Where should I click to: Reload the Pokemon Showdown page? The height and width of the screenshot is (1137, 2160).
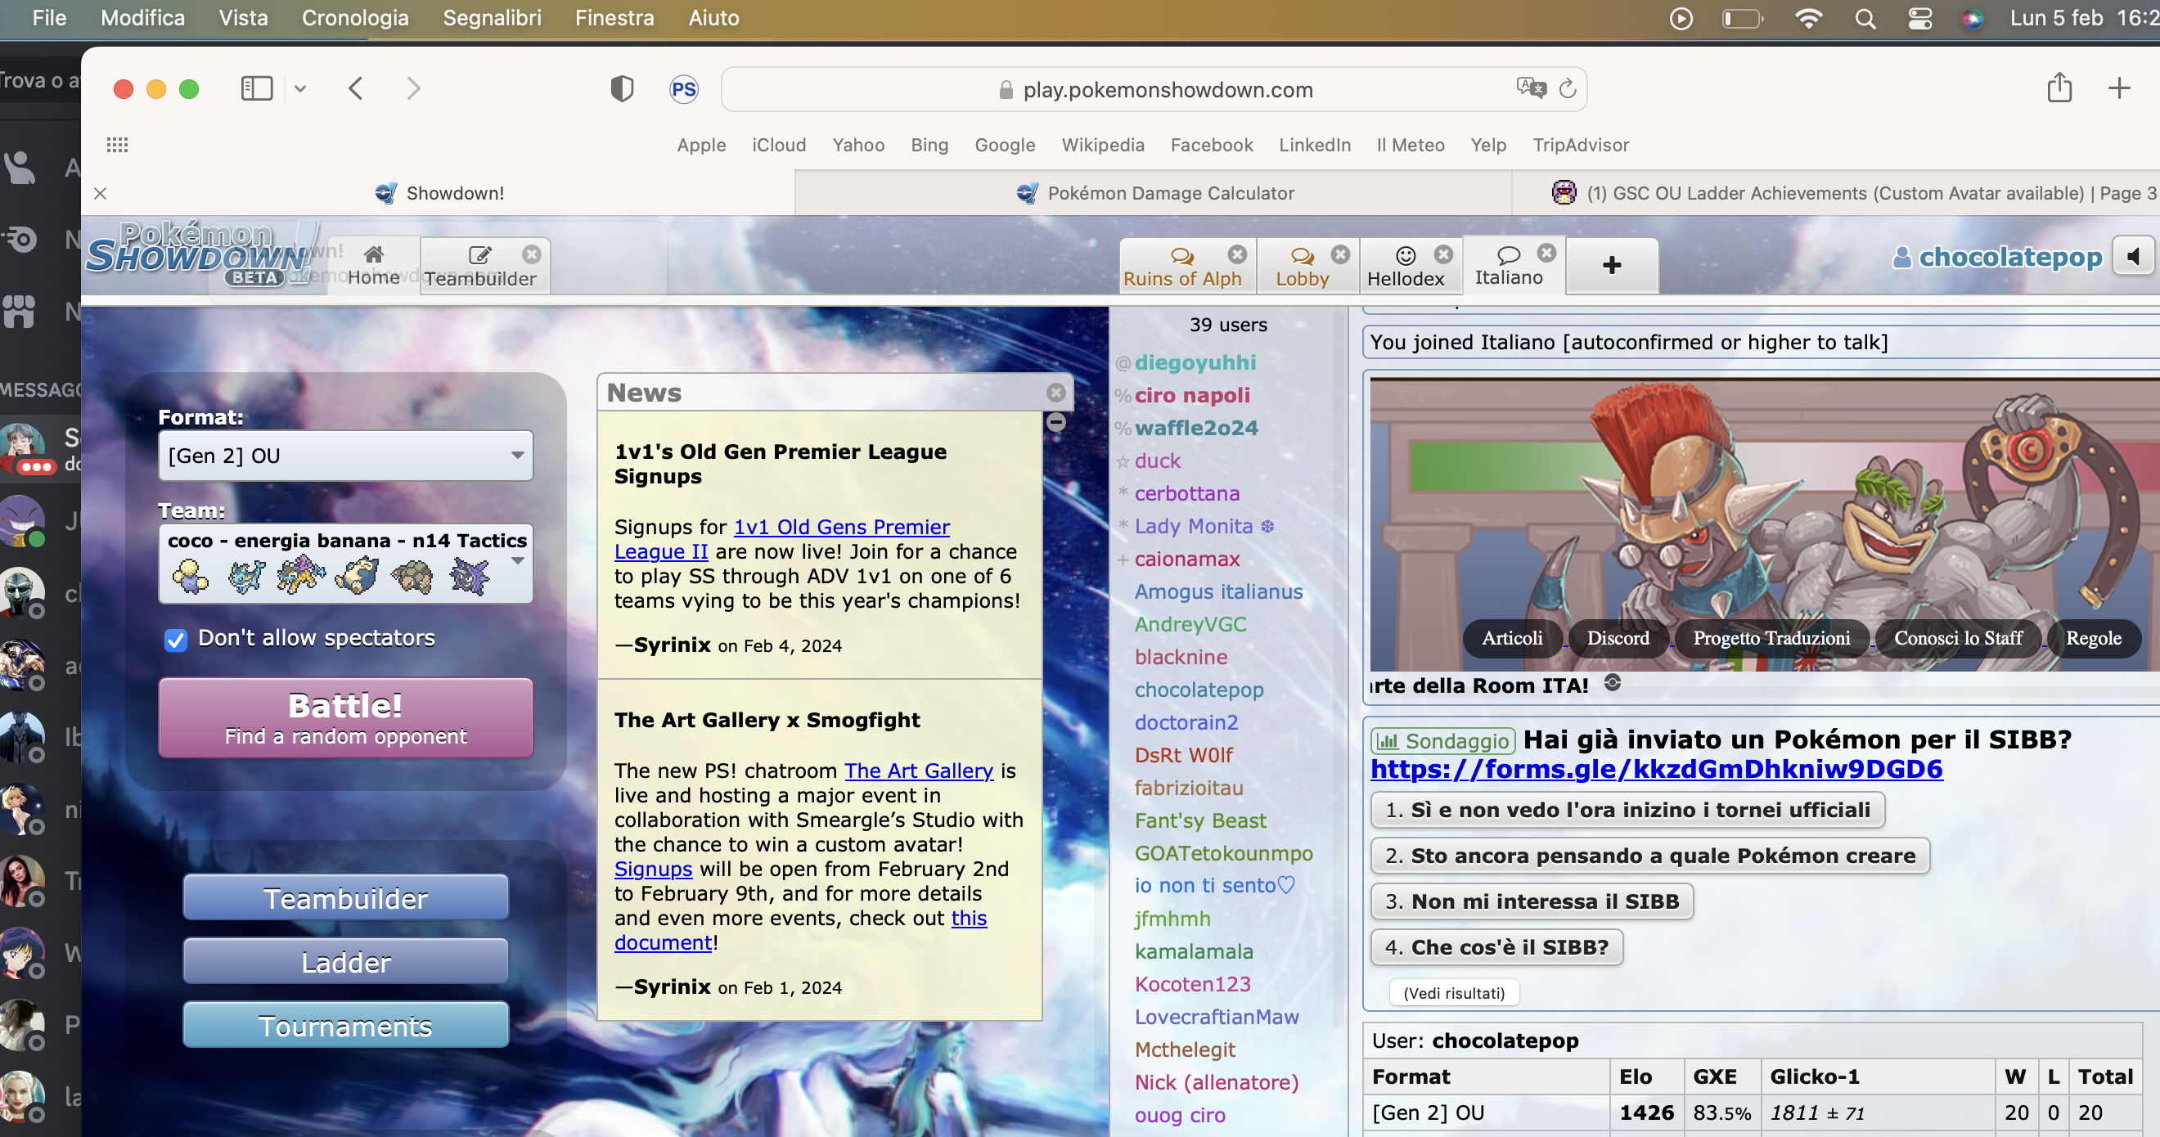tap(1567, 88)
